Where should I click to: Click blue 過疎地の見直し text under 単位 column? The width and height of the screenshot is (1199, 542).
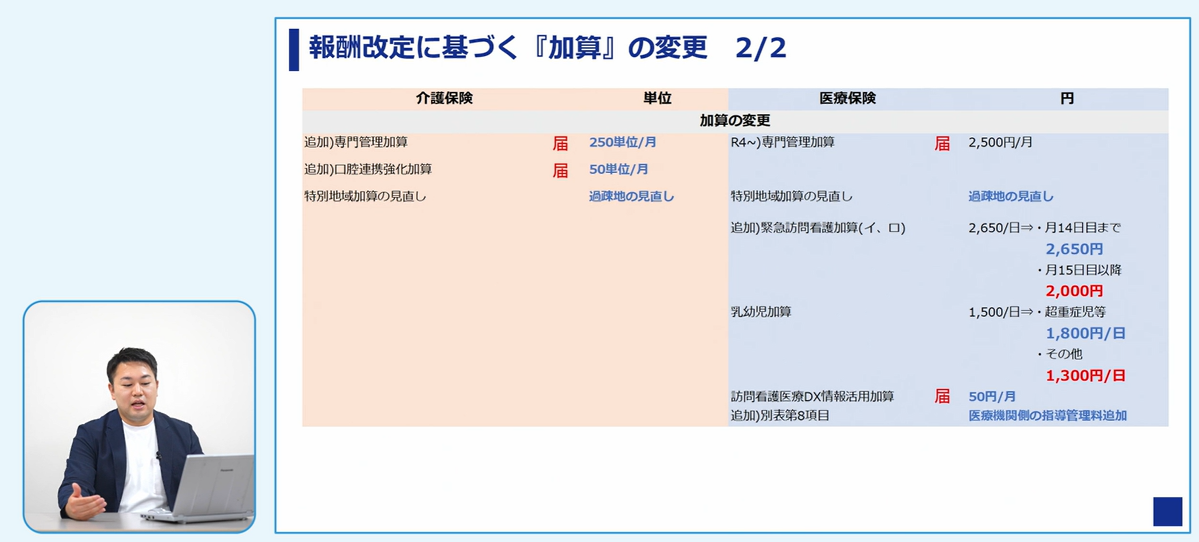631,196
